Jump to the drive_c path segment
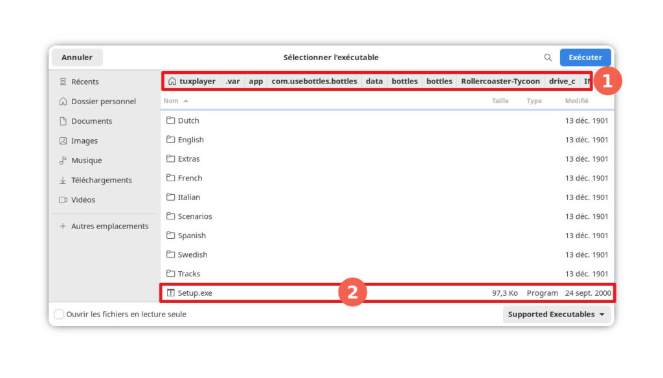 click(561, 82)
